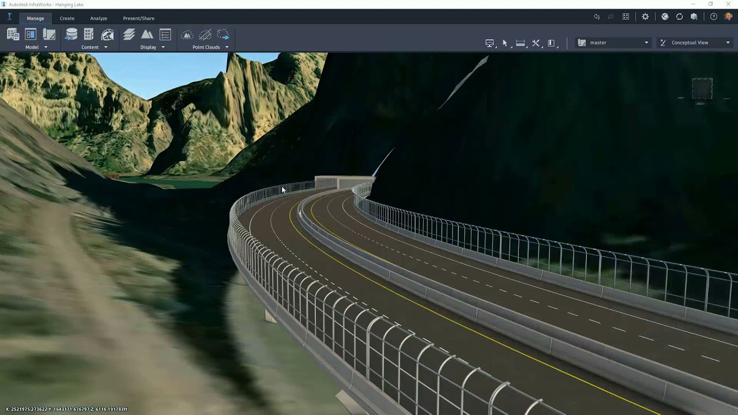738x415 pixels.
Task: Click the Data Sources database icon
Action: pos(71,35)
